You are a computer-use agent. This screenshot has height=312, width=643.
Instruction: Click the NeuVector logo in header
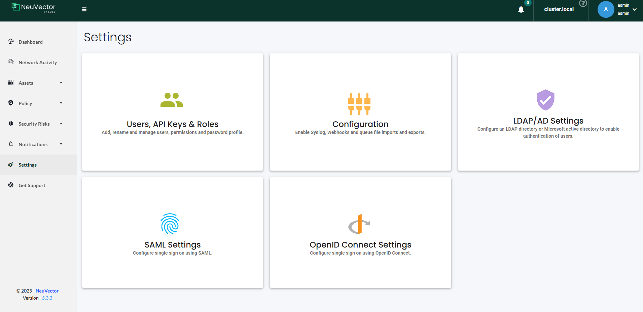(34, 8)
